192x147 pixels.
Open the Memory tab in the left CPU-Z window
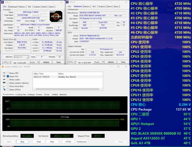coord(22,7)
